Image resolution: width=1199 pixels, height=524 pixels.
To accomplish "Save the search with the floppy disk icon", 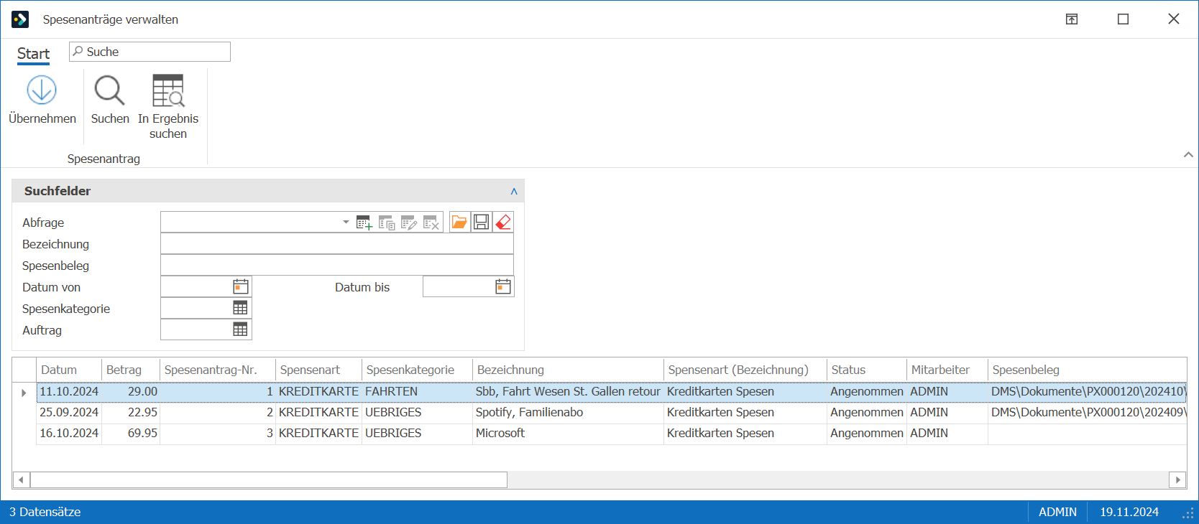I will [x=482, y=222].
